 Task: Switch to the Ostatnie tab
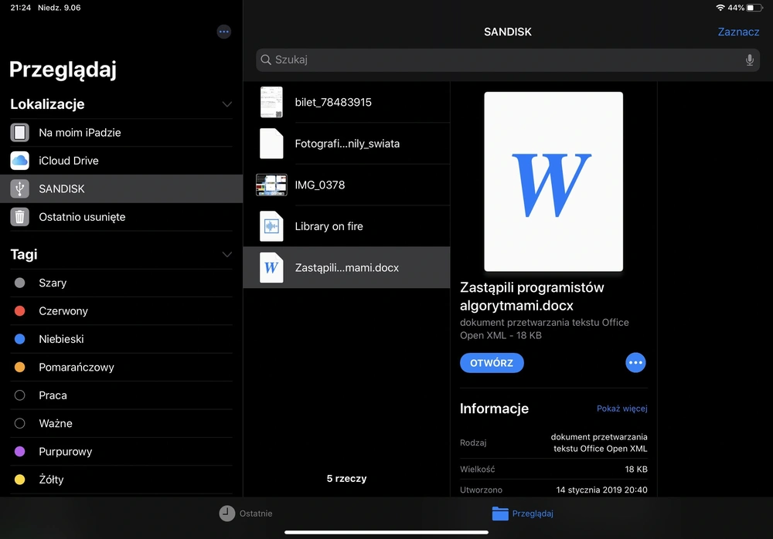(x=246, y=514)
